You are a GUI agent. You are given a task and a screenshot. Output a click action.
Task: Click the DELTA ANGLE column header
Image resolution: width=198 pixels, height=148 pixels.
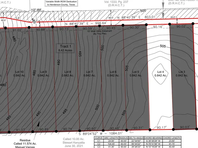tap(136, 138)
